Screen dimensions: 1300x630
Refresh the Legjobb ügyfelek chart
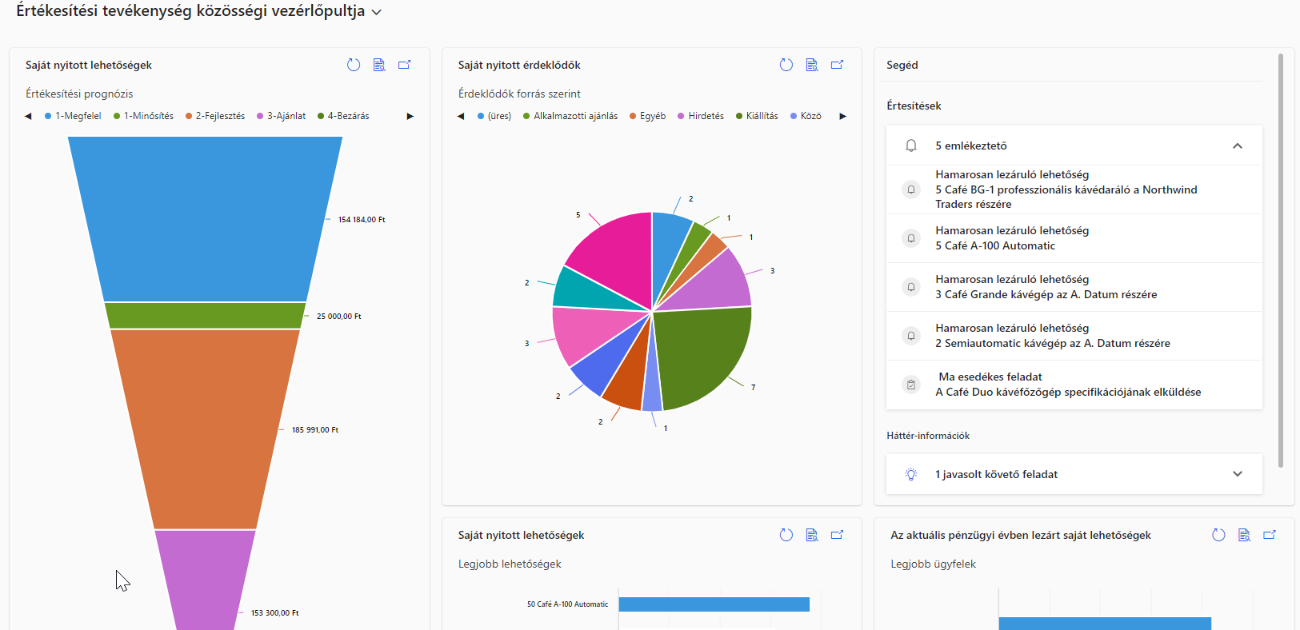click(x=1218, y=535)
